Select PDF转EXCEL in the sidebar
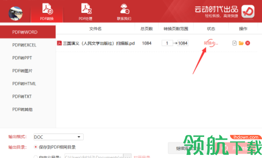 point(24,45)
